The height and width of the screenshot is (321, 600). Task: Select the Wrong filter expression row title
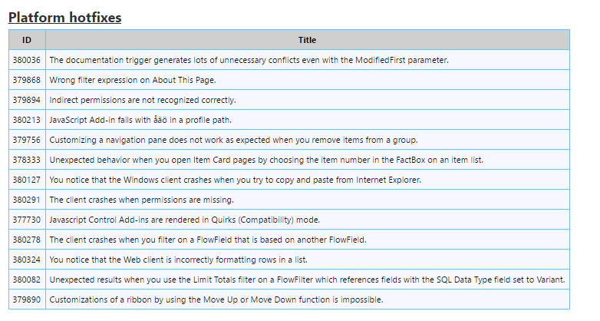click(x=133, y=80)
